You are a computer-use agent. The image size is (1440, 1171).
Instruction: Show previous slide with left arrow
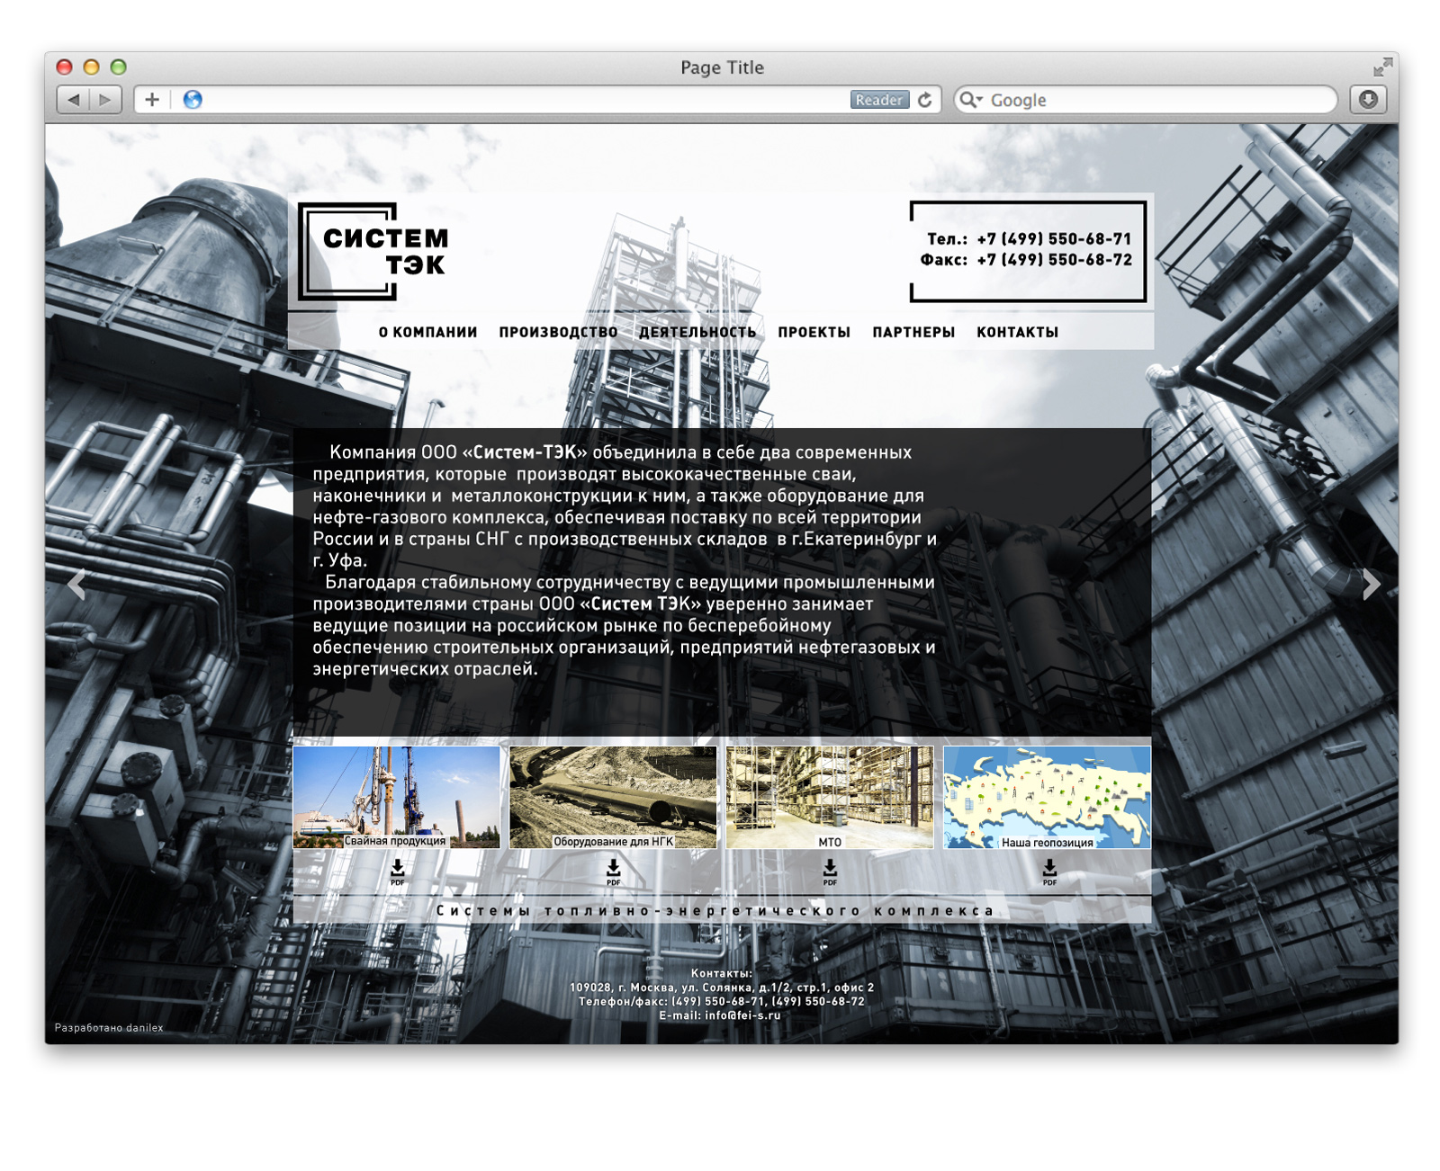pos(76,585)
